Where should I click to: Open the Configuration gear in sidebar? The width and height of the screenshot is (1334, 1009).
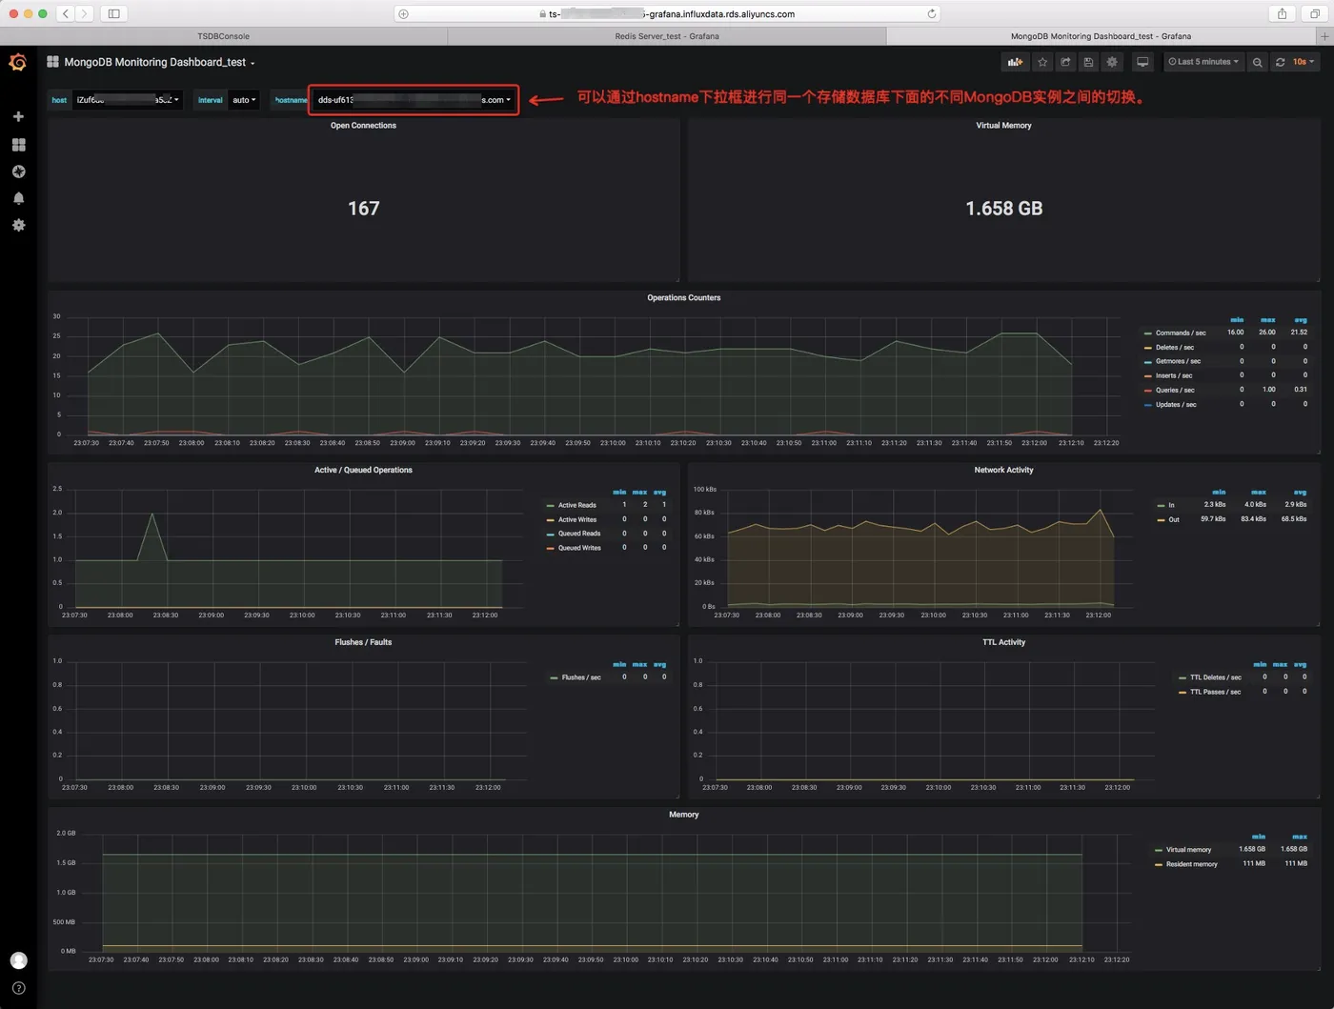[18, 225]
